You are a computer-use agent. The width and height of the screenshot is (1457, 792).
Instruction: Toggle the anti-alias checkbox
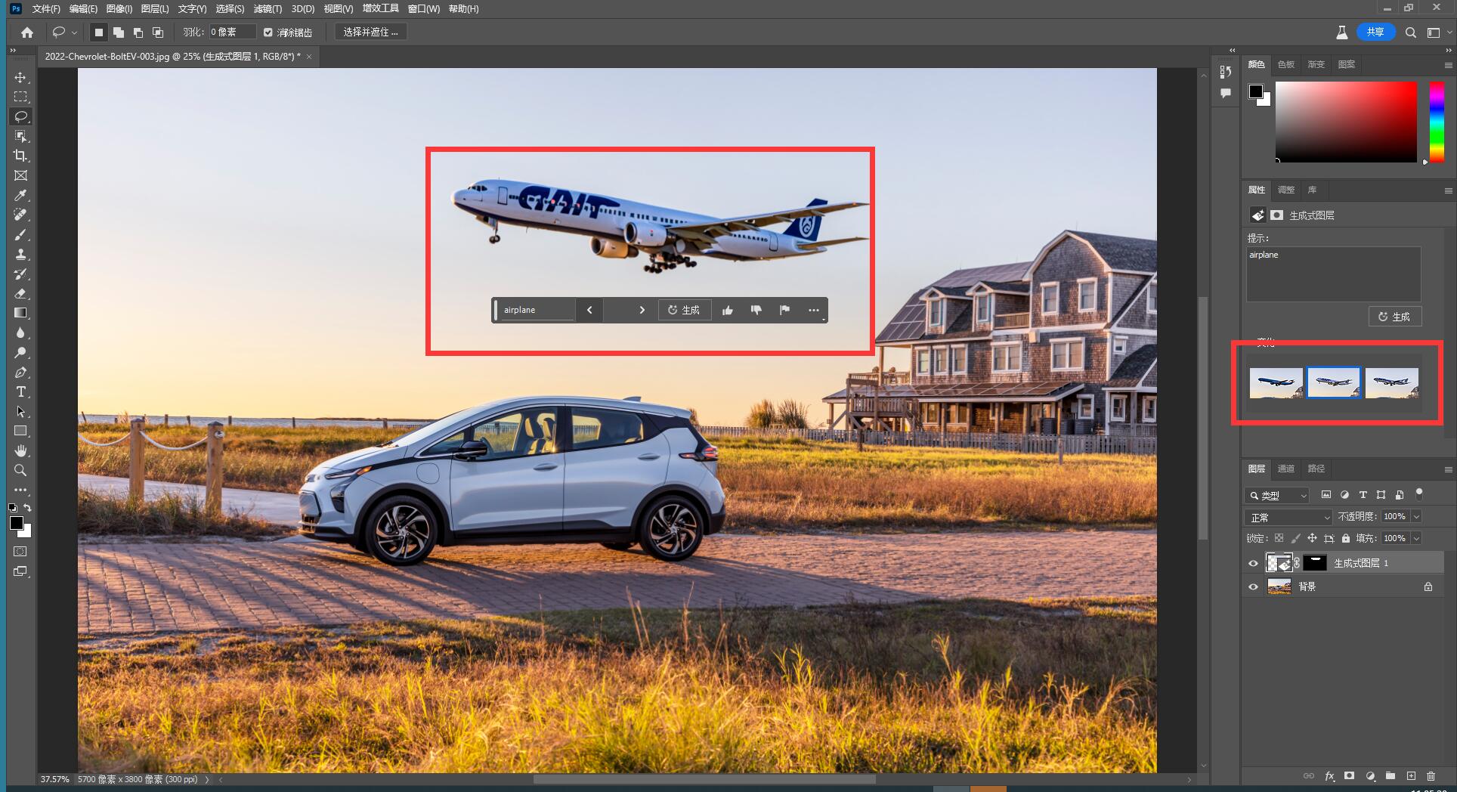[x=268, y=32]
